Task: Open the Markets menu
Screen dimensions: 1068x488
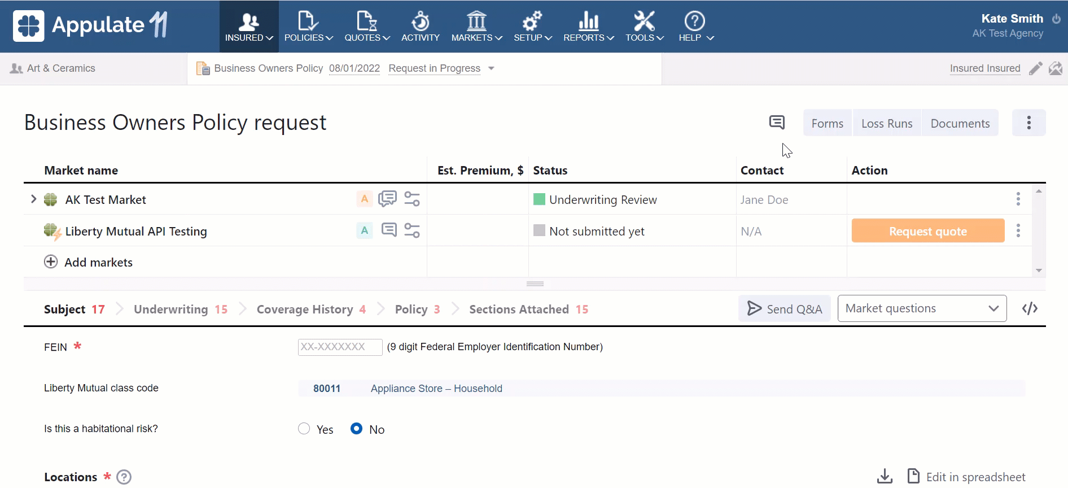Action: [x=476, y=27]
